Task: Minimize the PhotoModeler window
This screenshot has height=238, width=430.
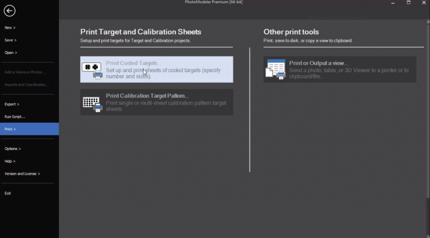Action: 393,3
